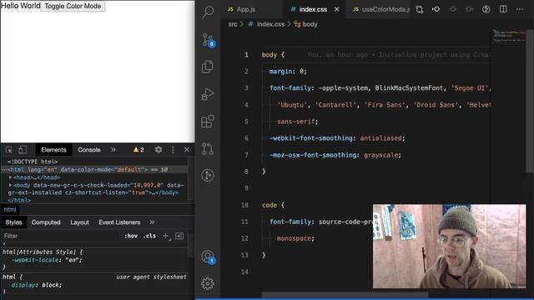Open Source Control view with badge
The width and height of the screenshot is (534, 300).
pyautogui.click(x=208, y=40)
